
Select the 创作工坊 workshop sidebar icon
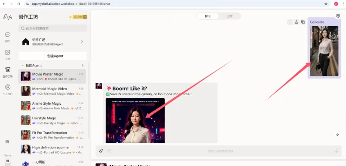pyautogui.click(x=8, y=70)
